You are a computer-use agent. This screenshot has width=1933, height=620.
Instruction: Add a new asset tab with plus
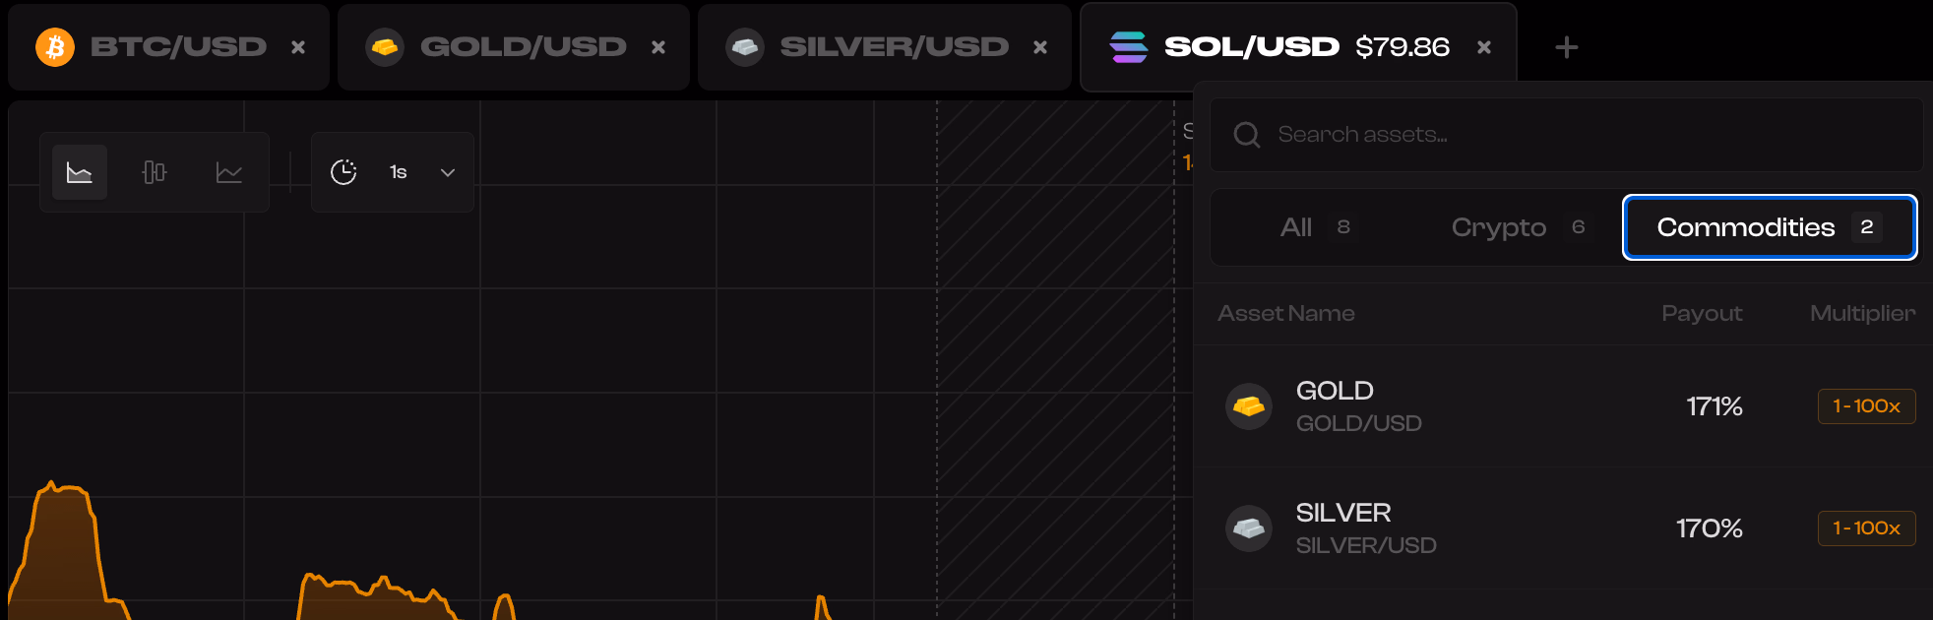click(1566, 47)
